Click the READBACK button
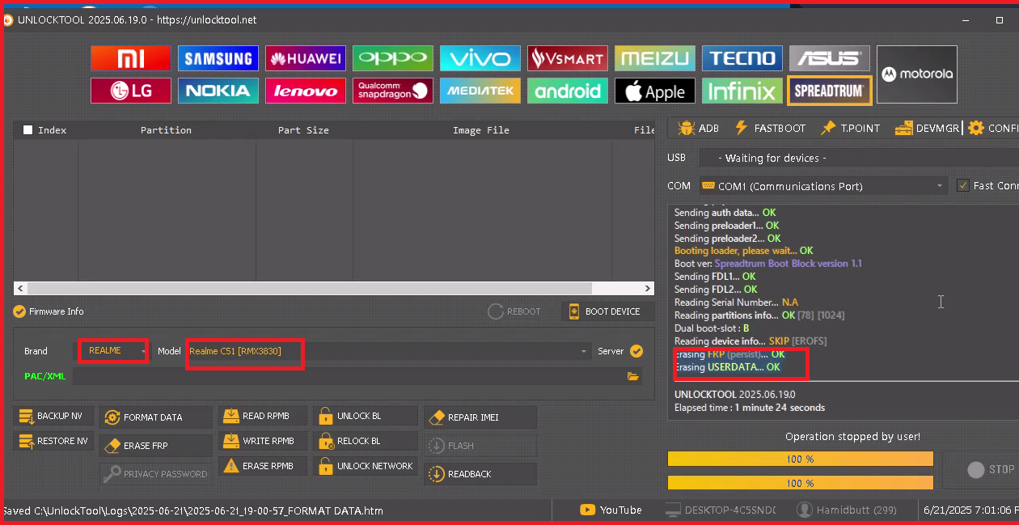 point(480,474)
